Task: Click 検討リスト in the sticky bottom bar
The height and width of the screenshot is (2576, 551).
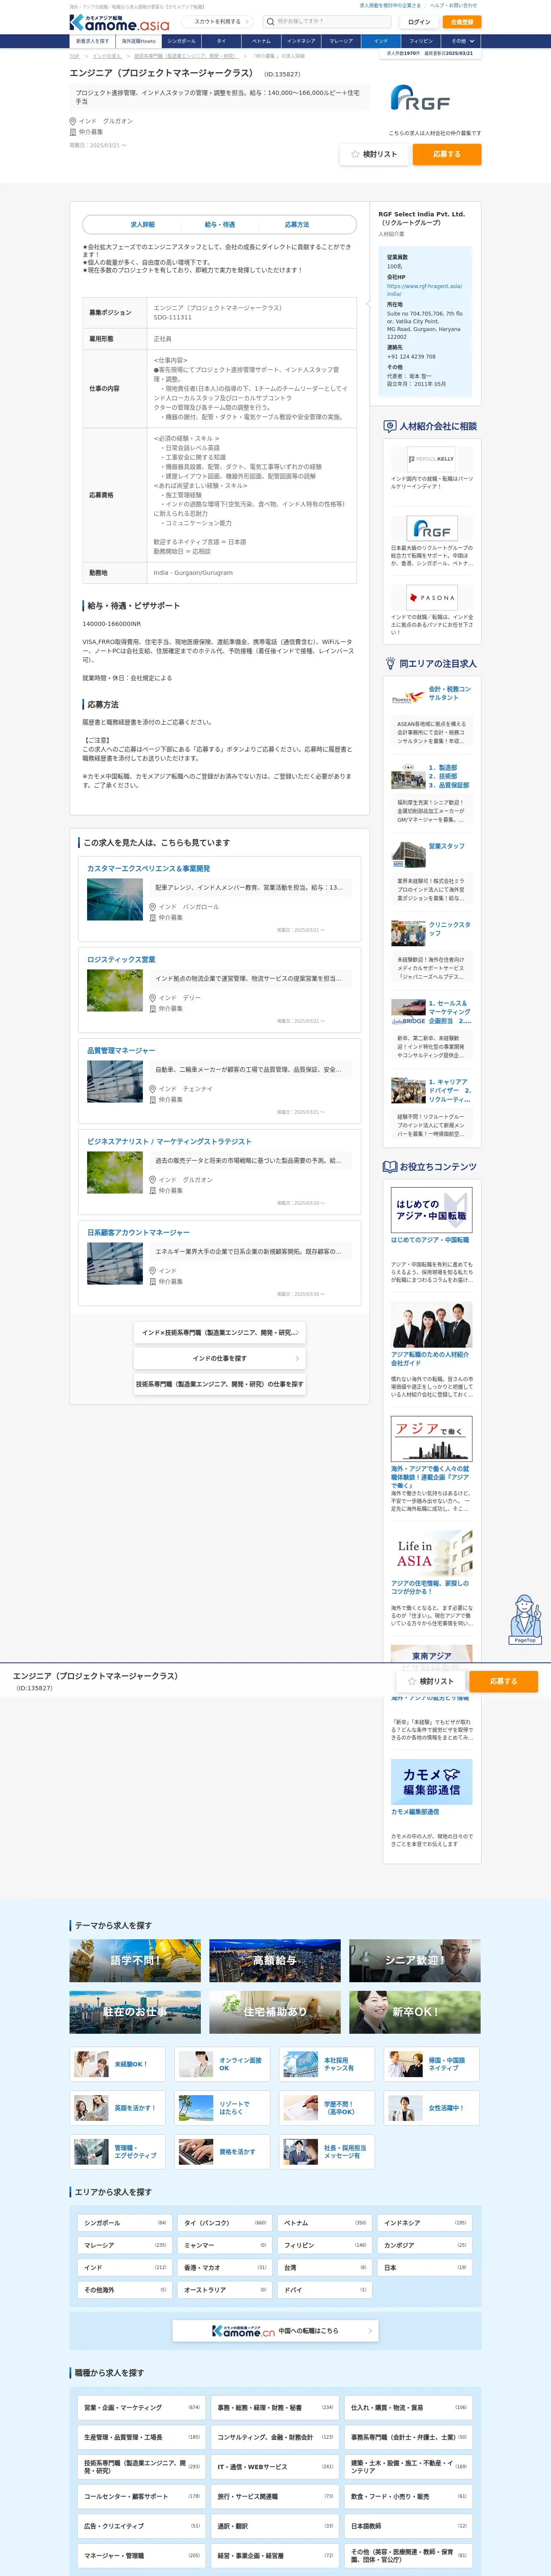Action: pos(431,1681)
